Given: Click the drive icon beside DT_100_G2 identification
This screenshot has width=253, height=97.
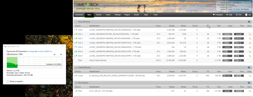Looking at the screenshot, I should 90,91.
